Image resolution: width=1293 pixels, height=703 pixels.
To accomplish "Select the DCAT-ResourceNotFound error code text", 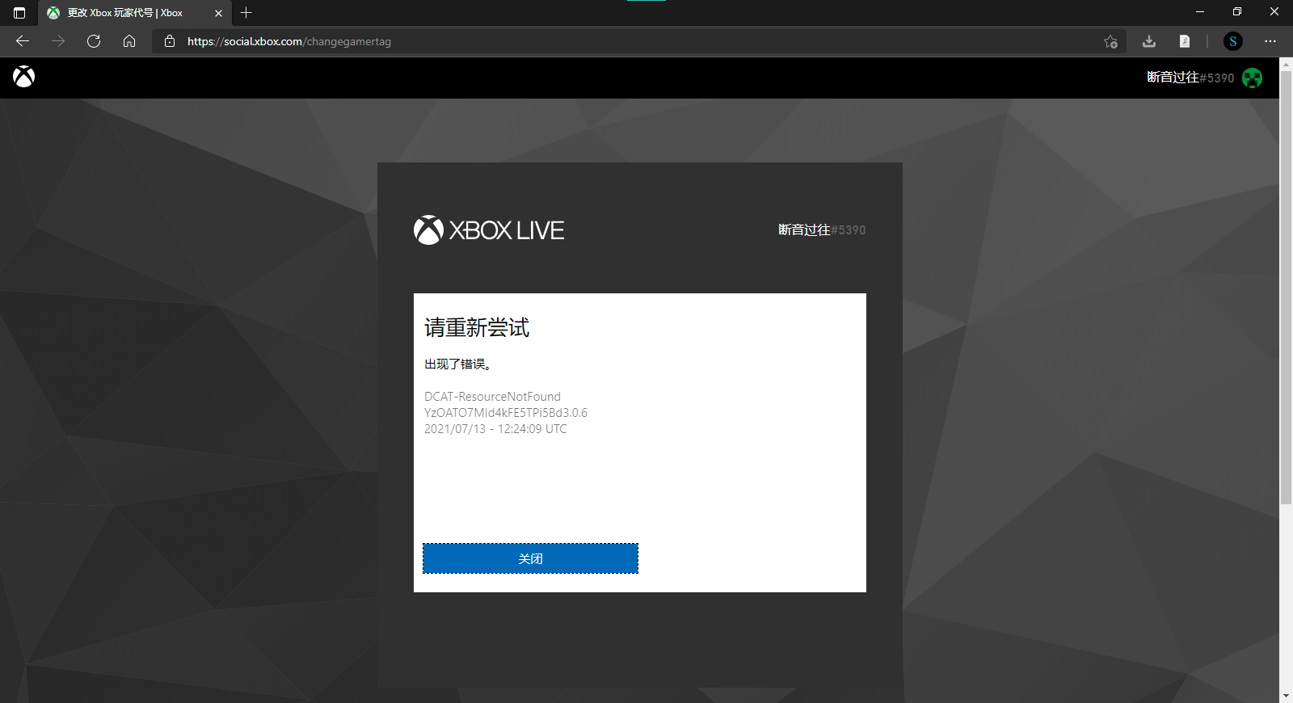I will tap(492, 397).
